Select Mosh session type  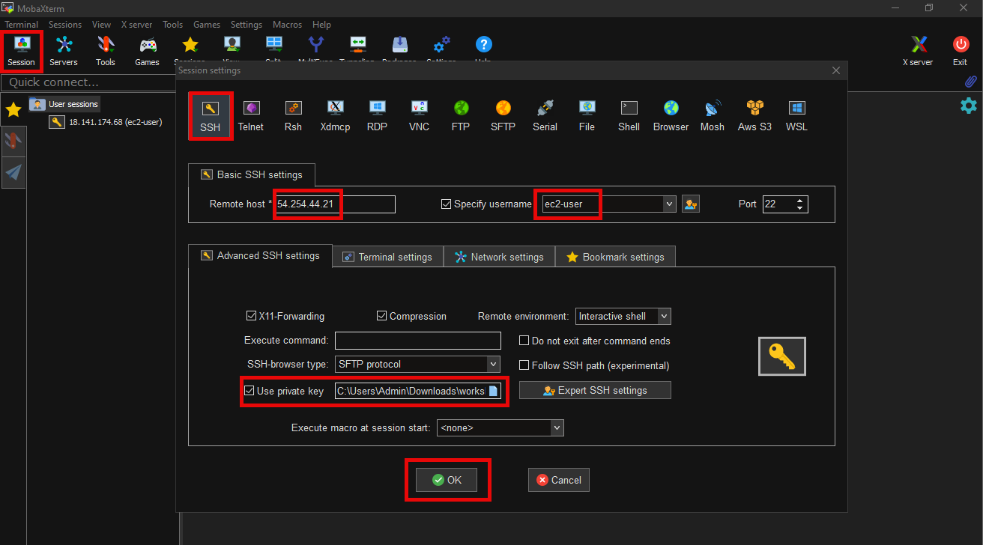[713, 116]
